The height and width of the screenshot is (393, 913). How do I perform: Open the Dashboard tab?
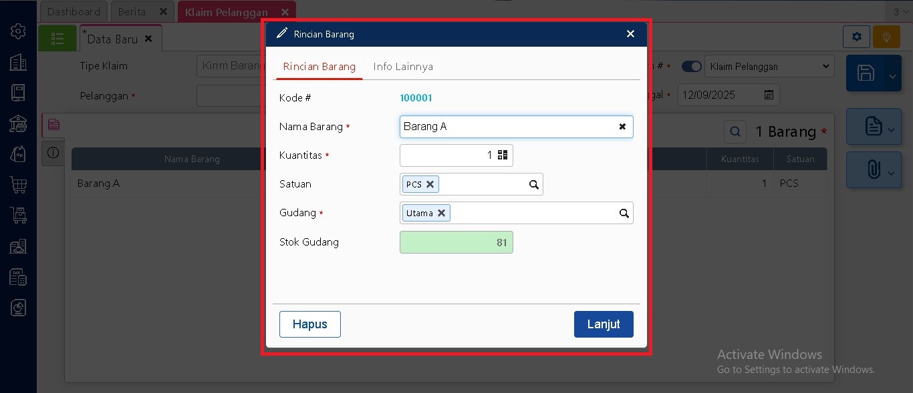(74, 12)
